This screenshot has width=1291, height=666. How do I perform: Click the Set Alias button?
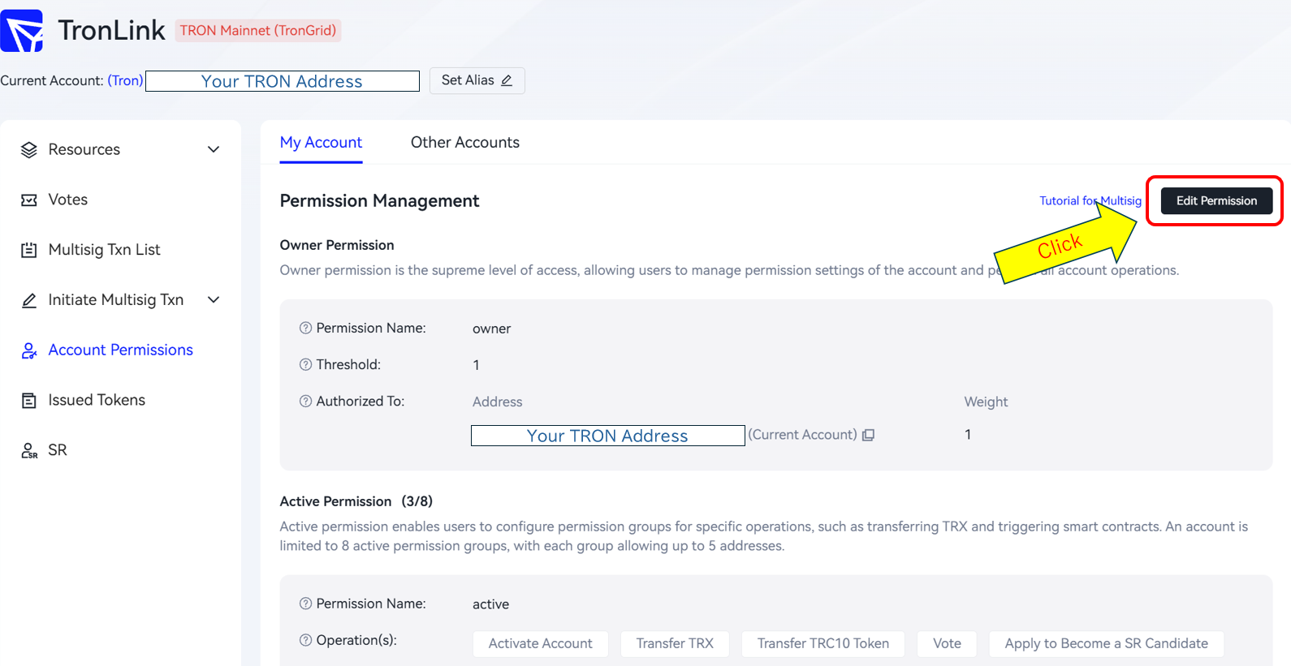pyautogui.click(x=477, y=80)
